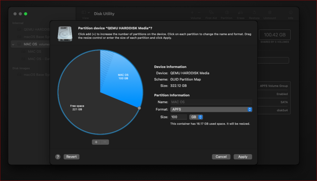Select MAC OS volumes container in sidebar
Viewport: 317px width, 181px height.
tap(30, 44)
